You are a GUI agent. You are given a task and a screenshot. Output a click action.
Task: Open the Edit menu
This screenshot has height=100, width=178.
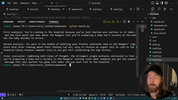pyautogui.click(x=15, y=3)
